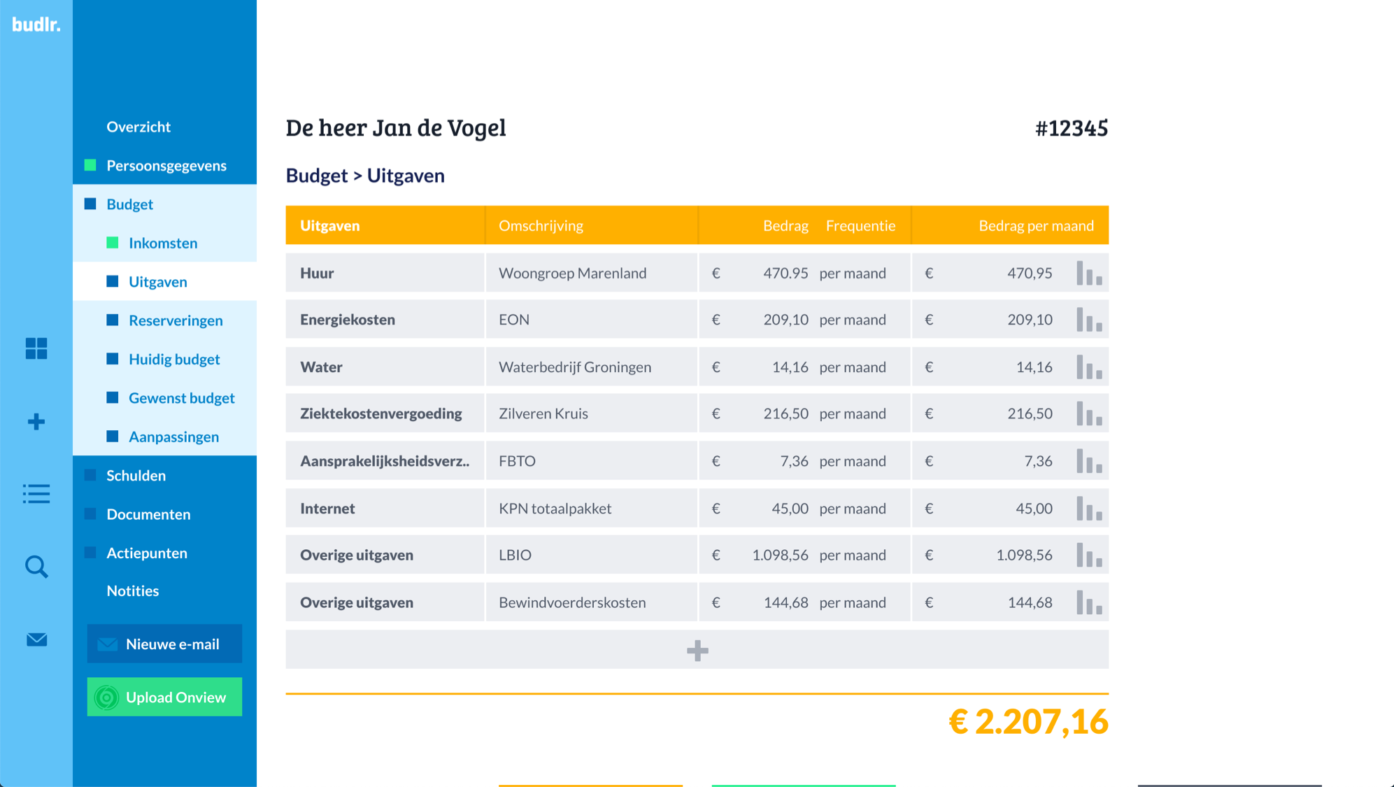
Task: Open the list view icon in the left rail
Action: tap(36, 494)
